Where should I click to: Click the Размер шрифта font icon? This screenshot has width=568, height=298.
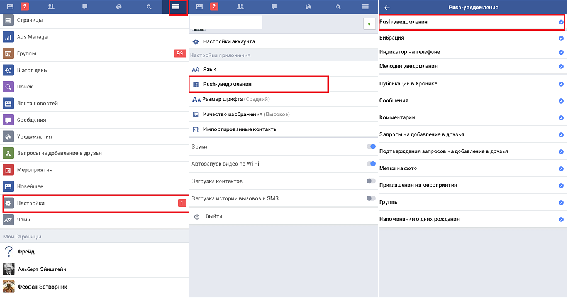[x=196, y=99]
